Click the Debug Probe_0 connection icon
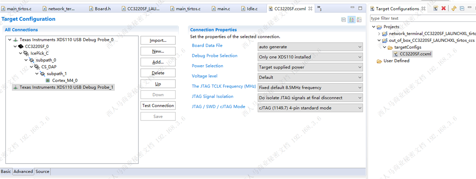 point(15,40)
